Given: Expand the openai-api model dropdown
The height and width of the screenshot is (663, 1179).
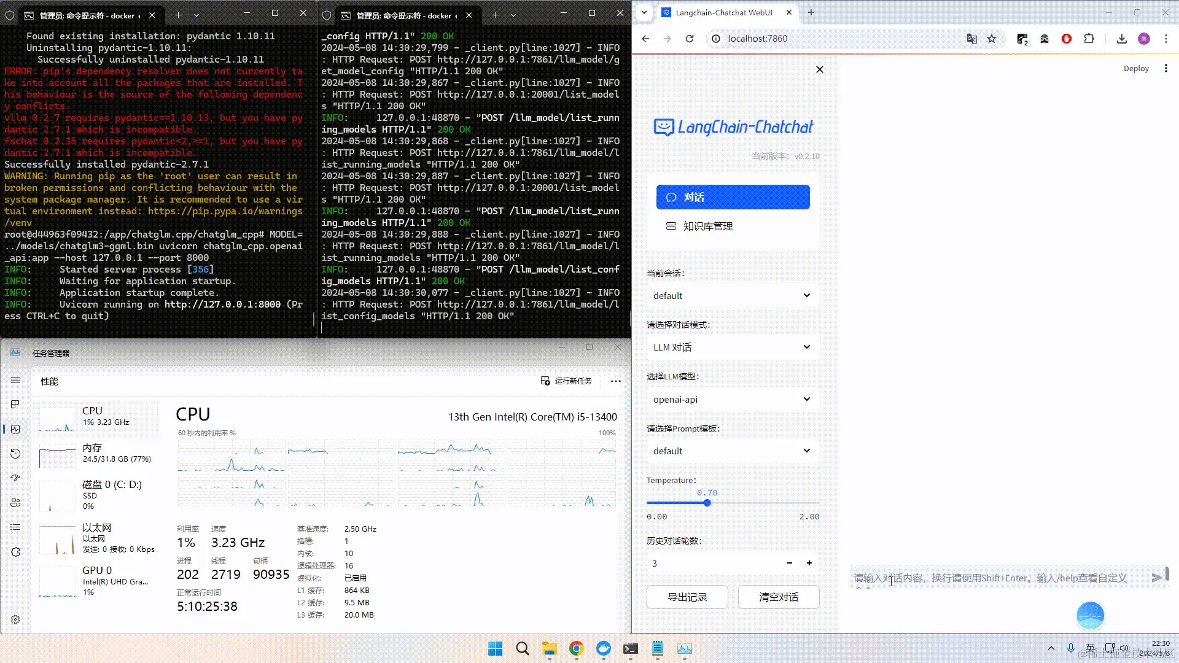Looking at the screenshot, I should 732,400.
